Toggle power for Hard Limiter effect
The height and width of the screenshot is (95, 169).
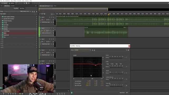point(3,25)
